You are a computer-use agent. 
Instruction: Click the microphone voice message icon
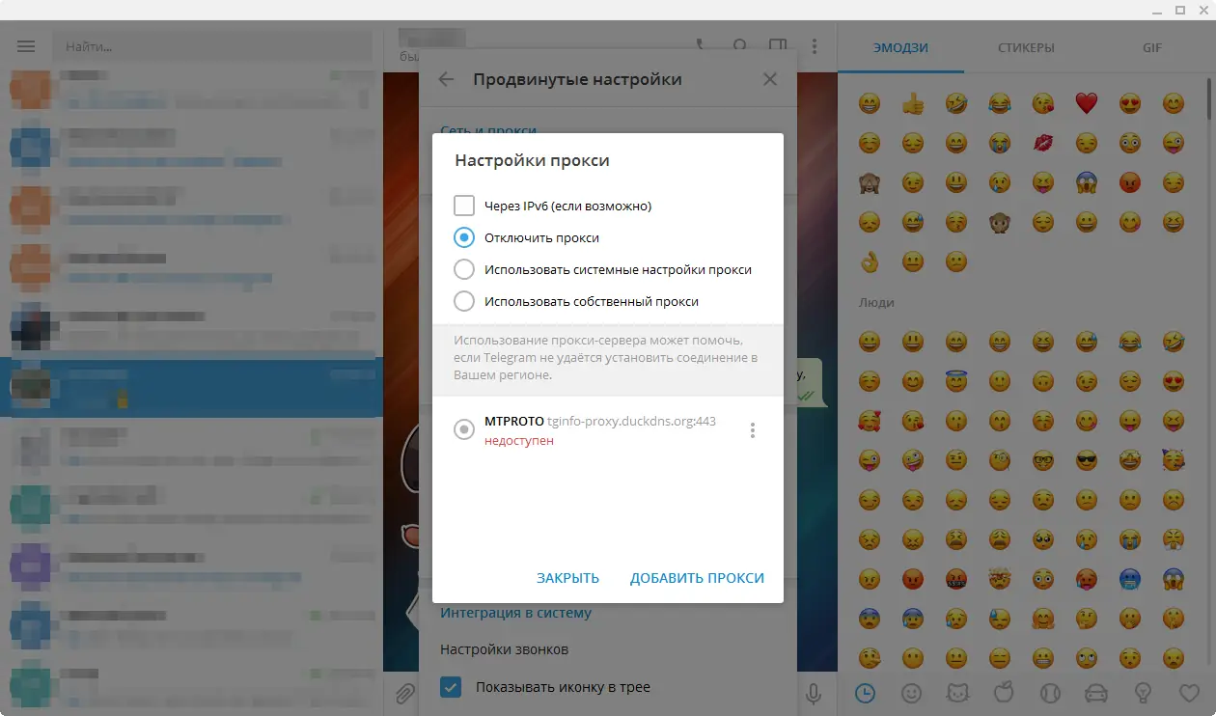click(x=815, y=693)
